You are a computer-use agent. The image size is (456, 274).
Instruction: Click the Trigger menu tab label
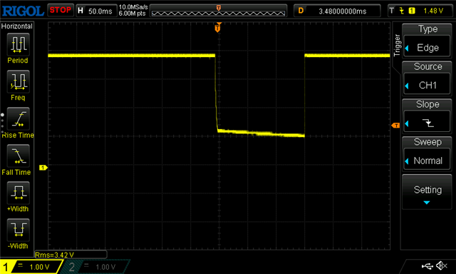point(397,46)
